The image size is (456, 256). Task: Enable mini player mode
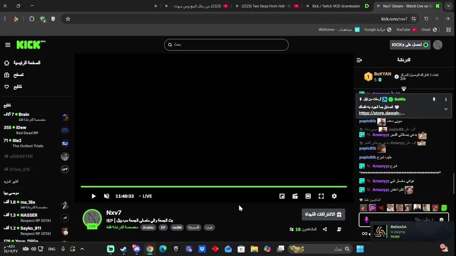click(282, 196)
